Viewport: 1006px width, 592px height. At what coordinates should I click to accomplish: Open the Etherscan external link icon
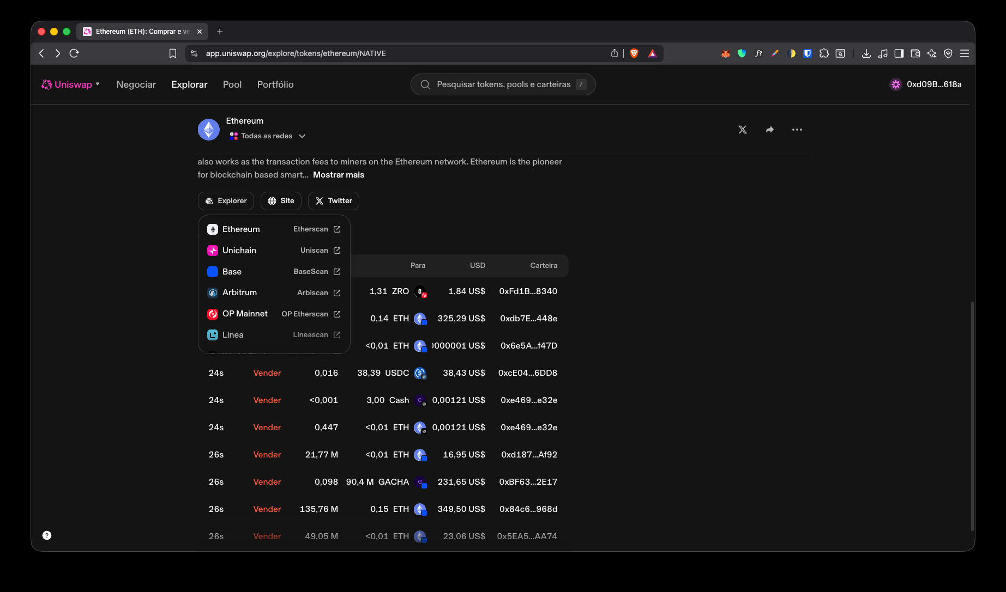click(x=337, y=229)
